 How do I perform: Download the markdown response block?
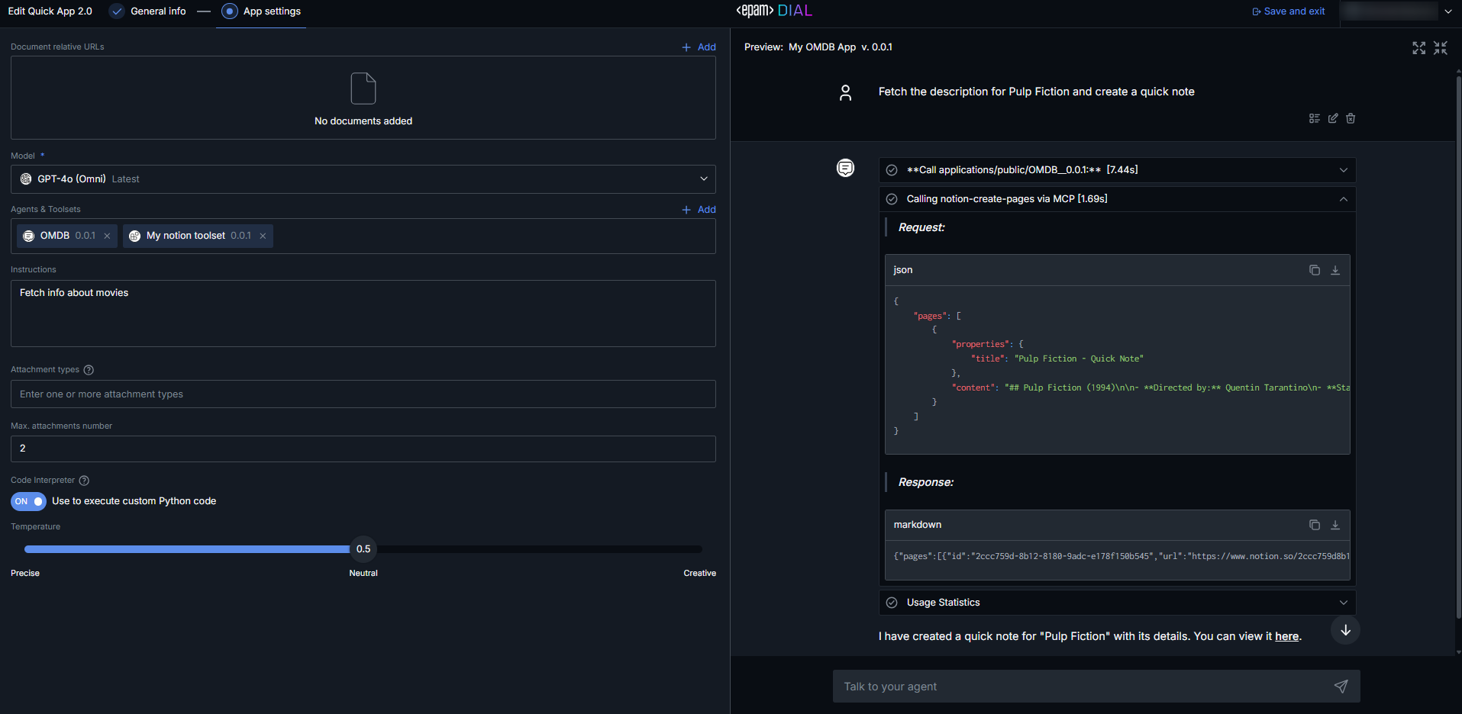tap(1335, 525)
